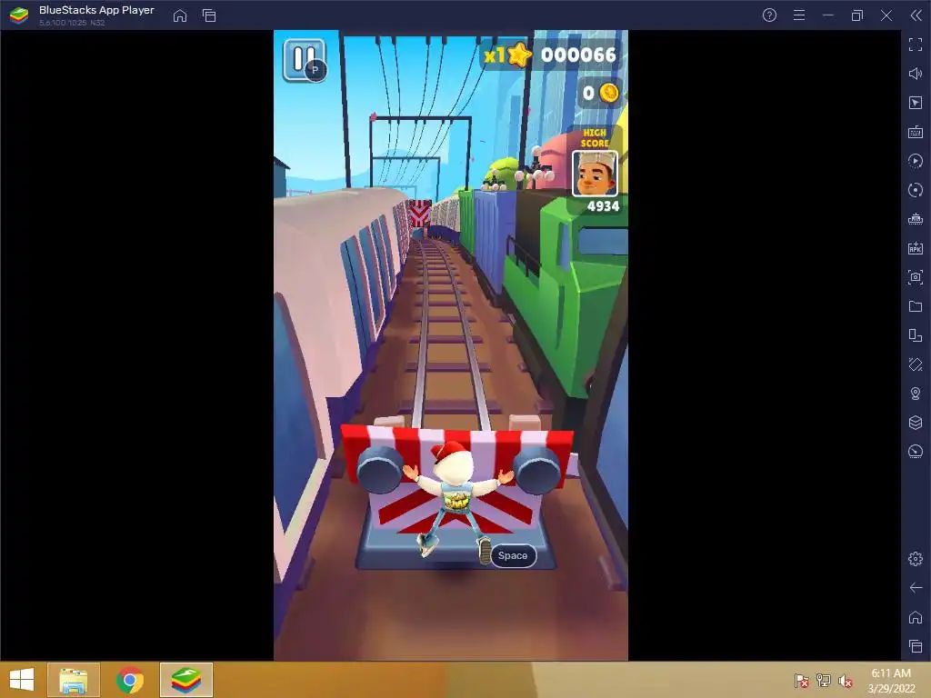Toggle fullscreen mode in sidebar

point(916,45)
